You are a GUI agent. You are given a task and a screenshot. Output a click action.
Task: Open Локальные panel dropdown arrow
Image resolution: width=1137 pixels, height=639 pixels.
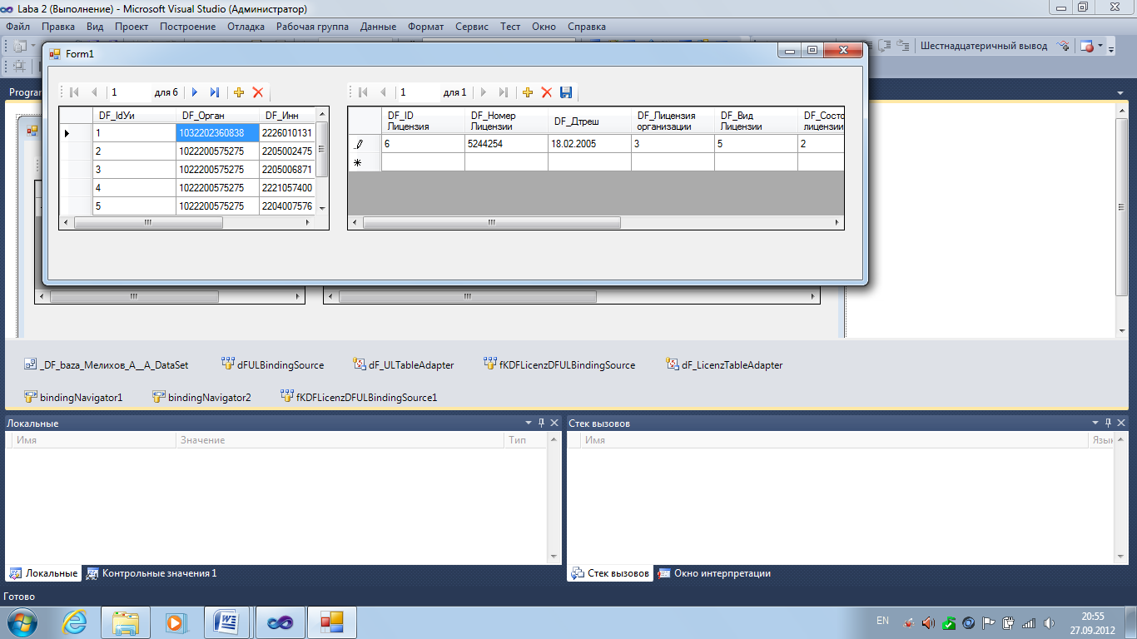(x=528, y=423)
